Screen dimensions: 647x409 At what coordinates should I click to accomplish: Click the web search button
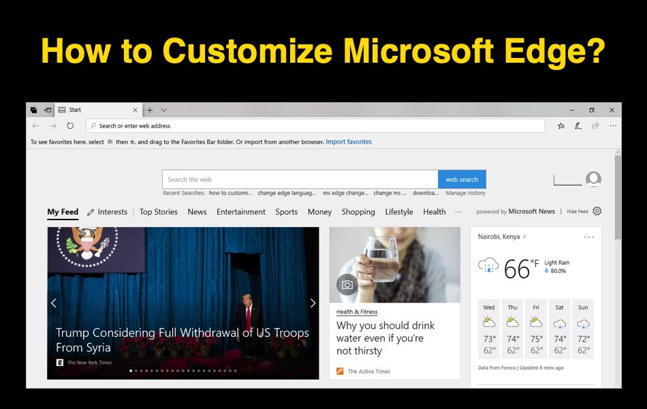pyautogui.click(x=462, y=180)
